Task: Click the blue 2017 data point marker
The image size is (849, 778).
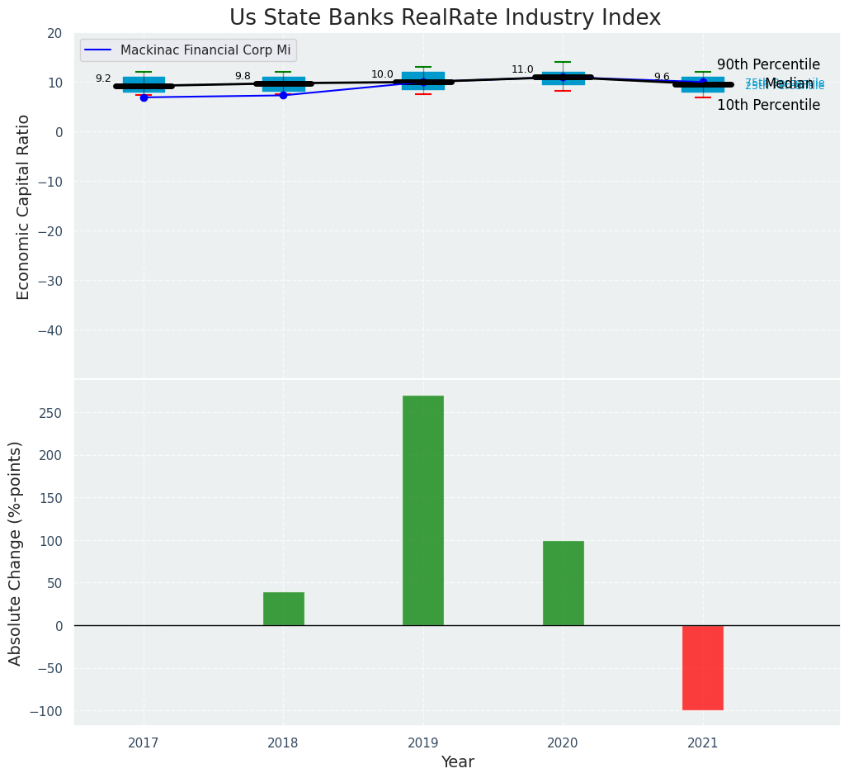Action: tap(144, 97)
